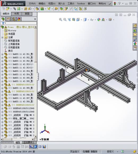Click the Previous View icon
This screenshot has width=138, height=154.
pos(69,20)
